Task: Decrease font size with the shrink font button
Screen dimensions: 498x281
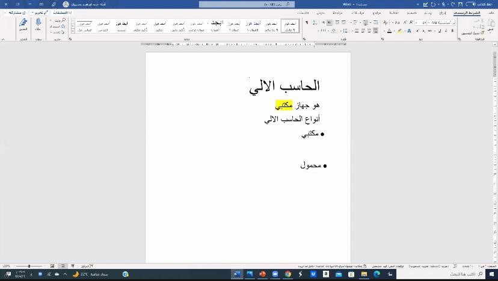Action: pos(405,23)
